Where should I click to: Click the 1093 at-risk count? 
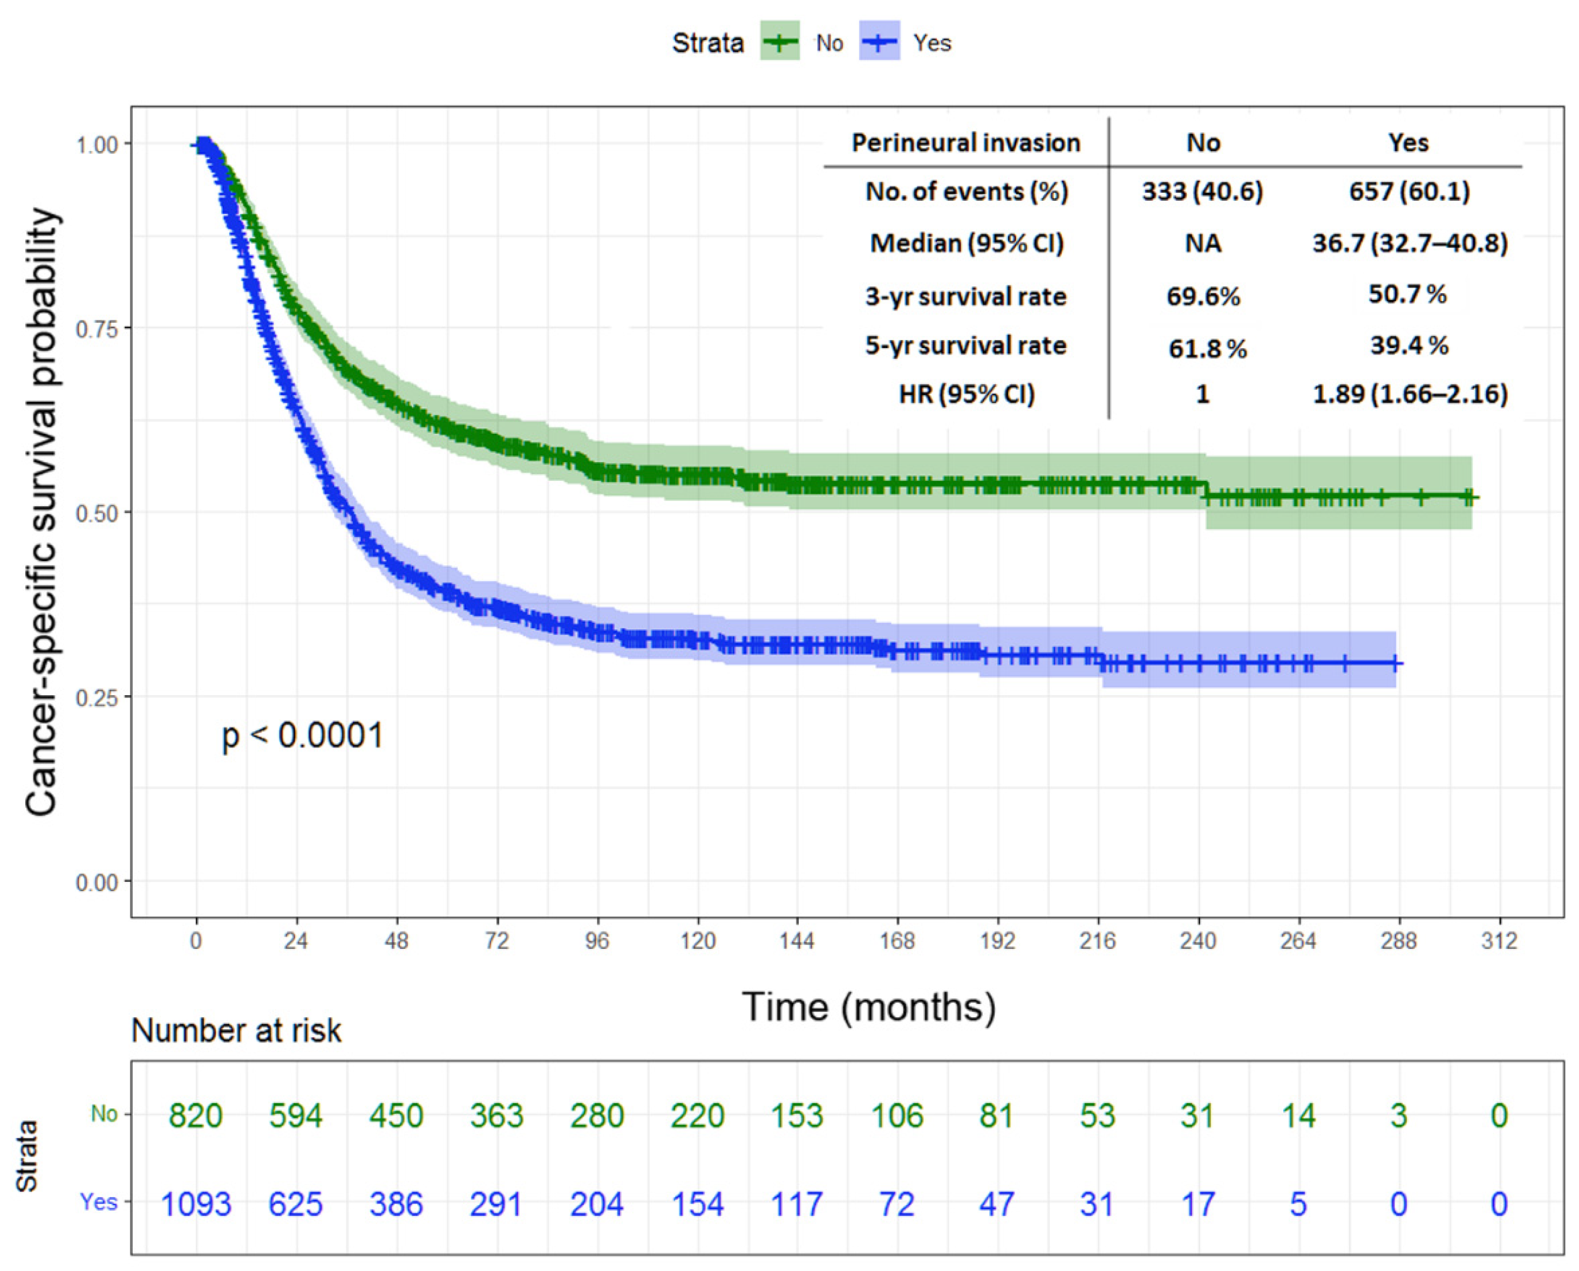[x=195, y=1204]
